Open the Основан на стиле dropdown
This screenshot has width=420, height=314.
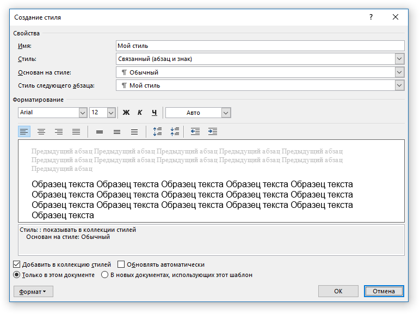click(399, 72)
